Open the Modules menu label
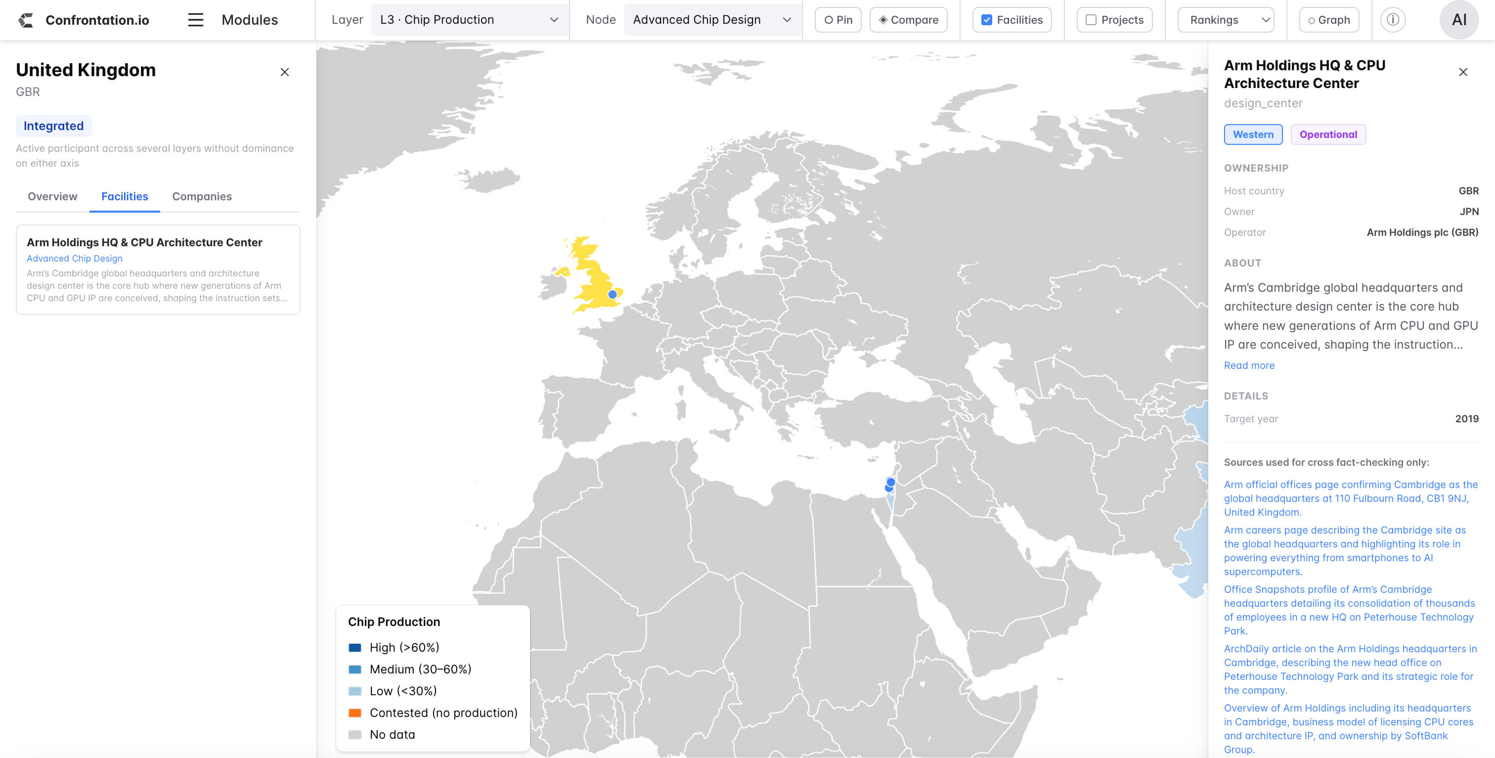This screenshot has height=758, width=1495. [x=250, y=20]
